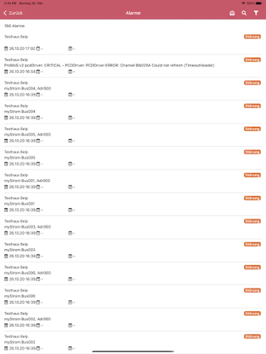This screenshot has height=354, width=266.
Task: Open the myStrom Bus006, Adr000 alarm
Action: point(28,273)
